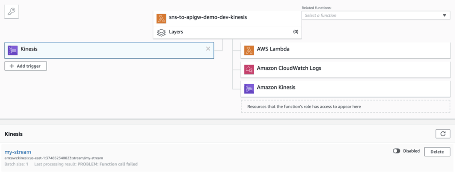The image size is (455, 173).
Task: Open the my-stream link
Action: (x=18, y=152)
